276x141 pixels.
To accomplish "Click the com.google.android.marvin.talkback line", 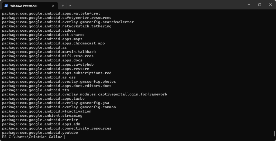I will tap(49, 52).
